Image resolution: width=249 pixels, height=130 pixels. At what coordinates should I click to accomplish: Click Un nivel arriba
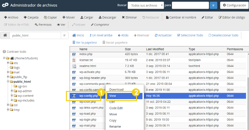coord(101,35)
